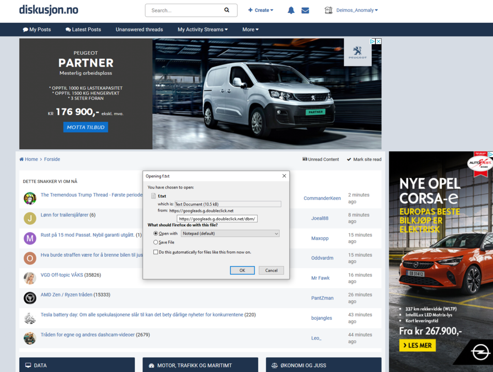Close the Opening f.txt dialog
This screenshot has width=493, height=372.
point(284,176)
